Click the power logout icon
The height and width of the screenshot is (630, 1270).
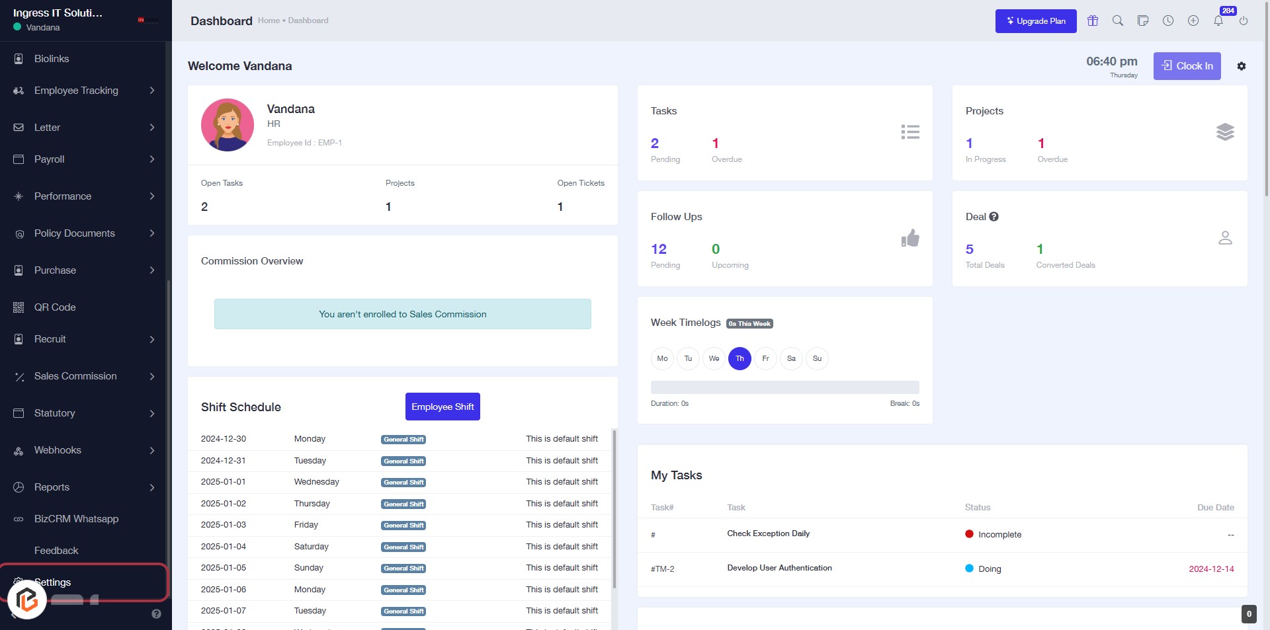[x=1244, y=20]
